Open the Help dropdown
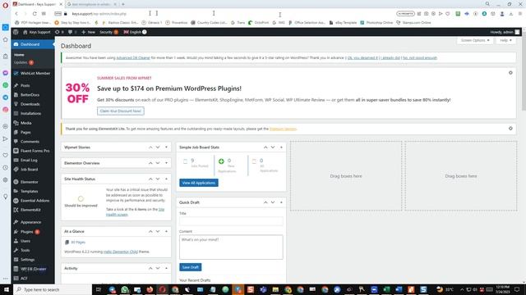 [505, 40]
